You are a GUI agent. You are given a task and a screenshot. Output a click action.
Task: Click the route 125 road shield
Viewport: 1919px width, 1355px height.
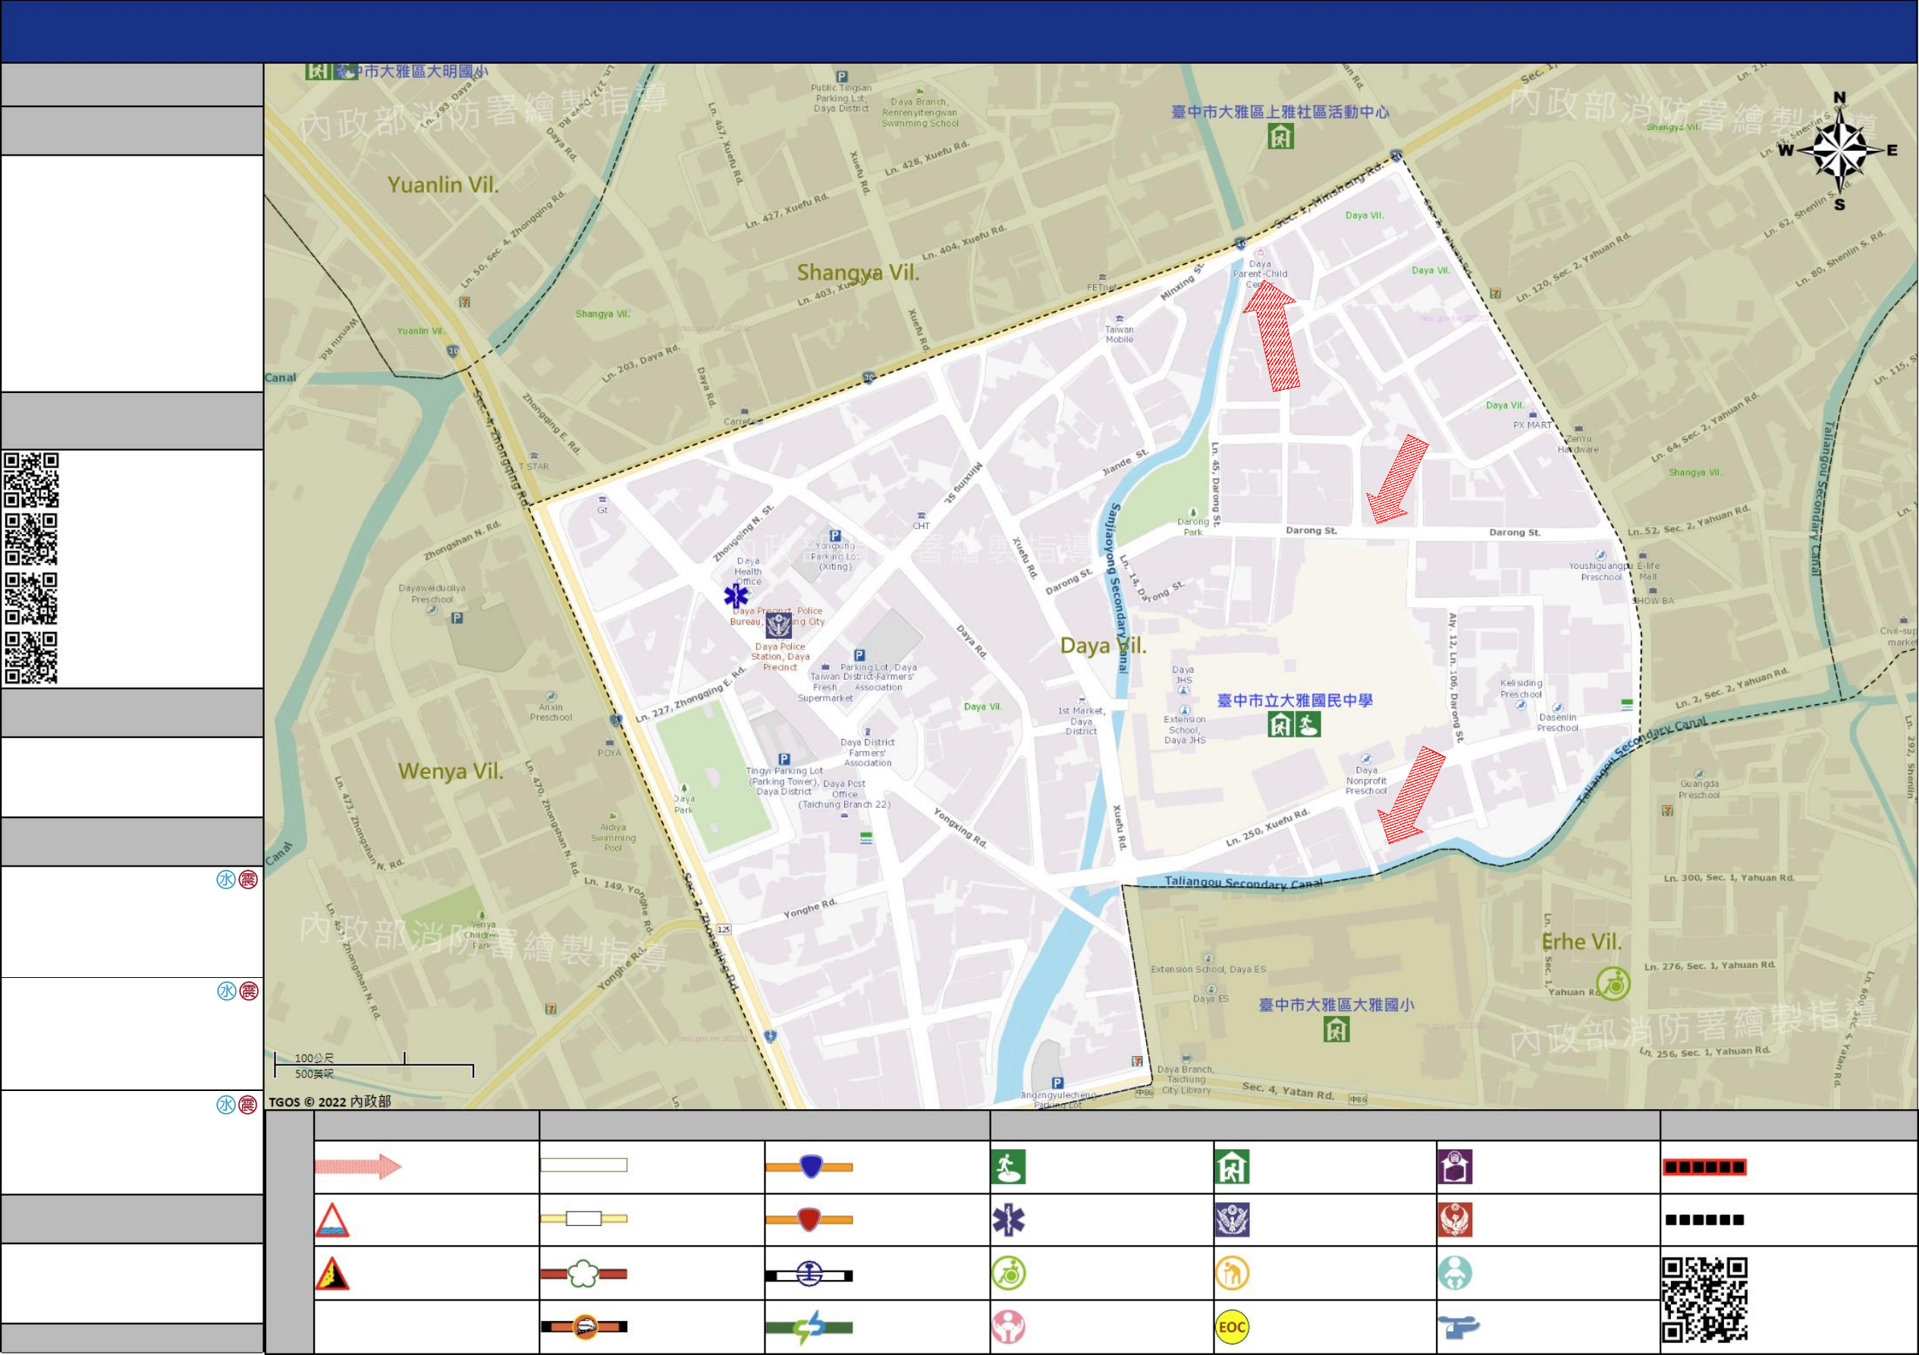(x=724, y=929)
